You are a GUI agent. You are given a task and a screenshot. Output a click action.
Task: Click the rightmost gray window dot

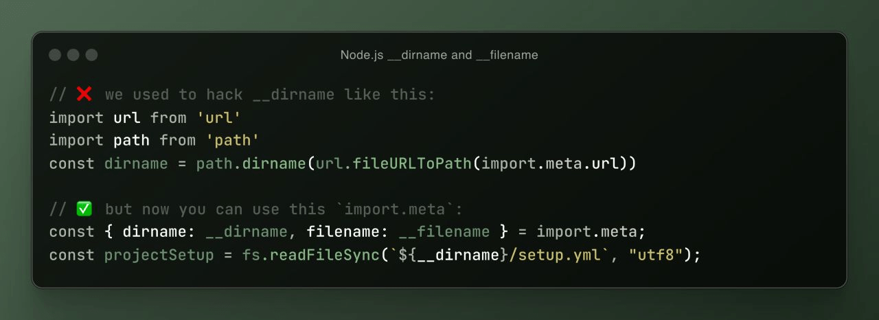pos(91,55)
